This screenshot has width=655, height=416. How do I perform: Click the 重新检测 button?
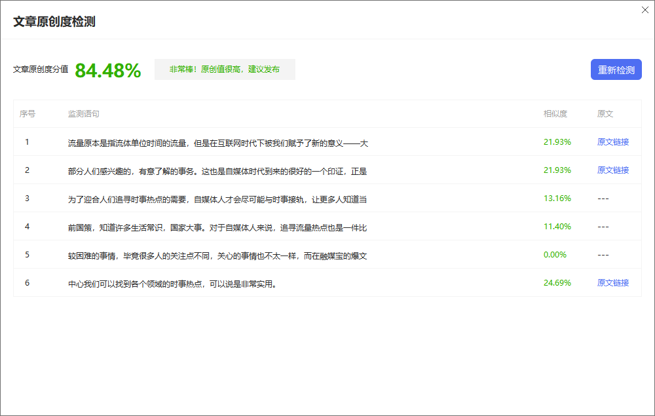616,70
